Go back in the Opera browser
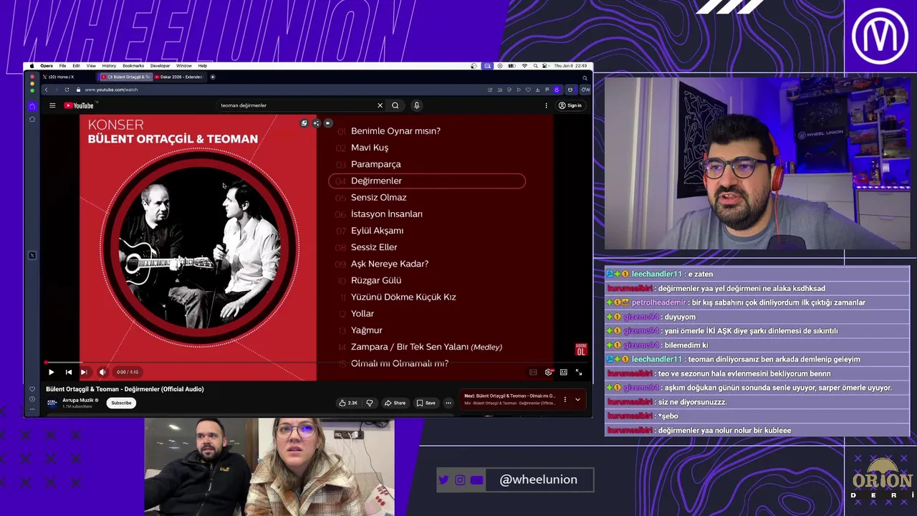917x516 pixels. pos(46,90)
